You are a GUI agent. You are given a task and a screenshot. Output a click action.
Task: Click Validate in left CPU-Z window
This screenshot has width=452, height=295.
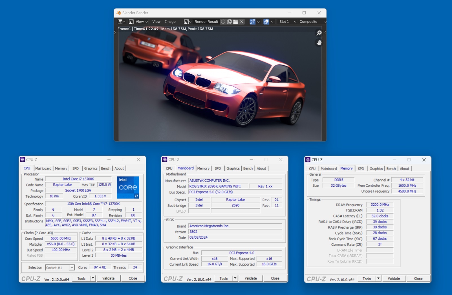coord(108,278)
